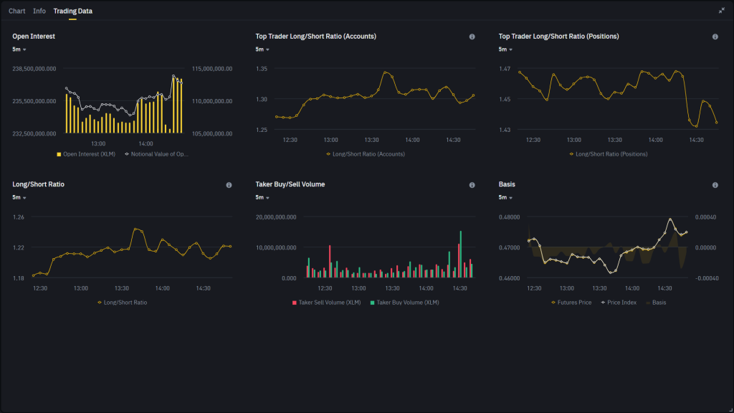Switch to the Chart tab
Viewport: 734px width, 413px height.
click(16, 10)
